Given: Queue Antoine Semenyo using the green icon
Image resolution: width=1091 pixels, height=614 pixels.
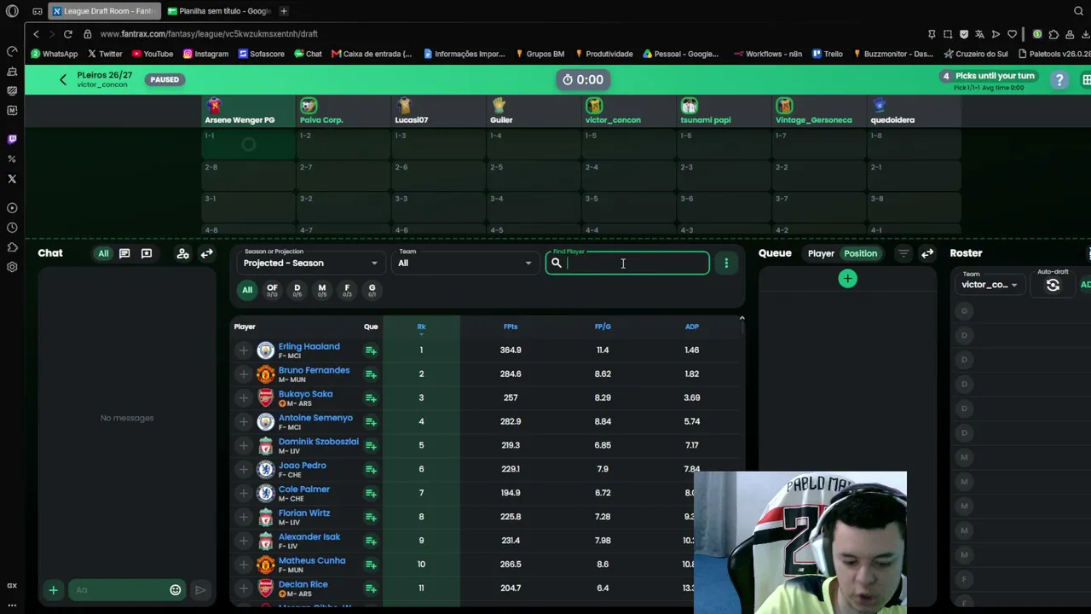Looking at the screenshot, I should click(371, 422).
